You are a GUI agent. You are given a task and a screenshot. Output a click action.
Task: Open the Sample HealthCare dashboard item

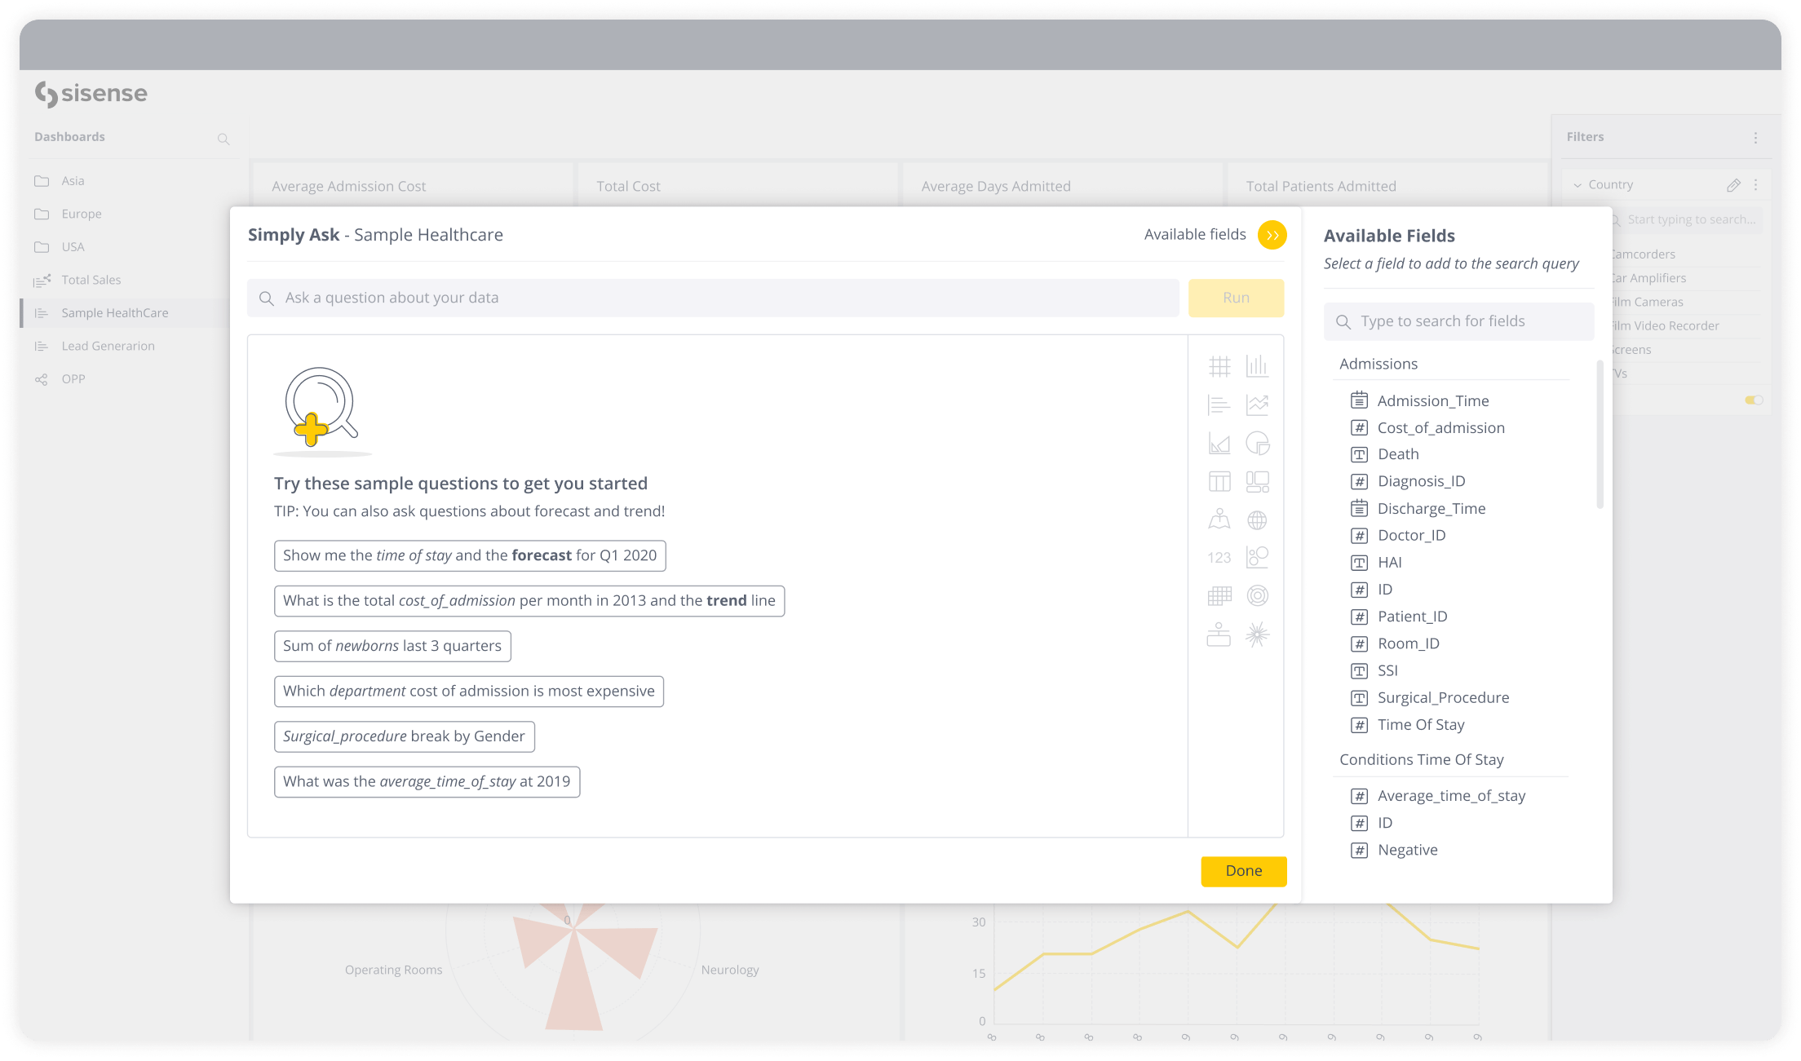(115, 313)
